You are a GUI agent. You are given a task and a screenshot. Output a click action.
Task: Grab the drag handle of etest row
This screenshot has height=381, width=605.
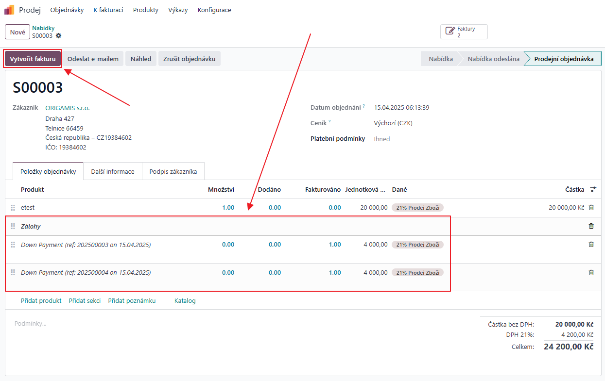click(x=13, y=208)
